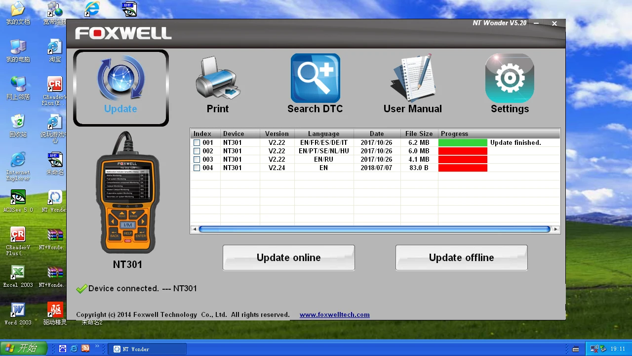Select the 'V2.24' version cell

(277, 168)
